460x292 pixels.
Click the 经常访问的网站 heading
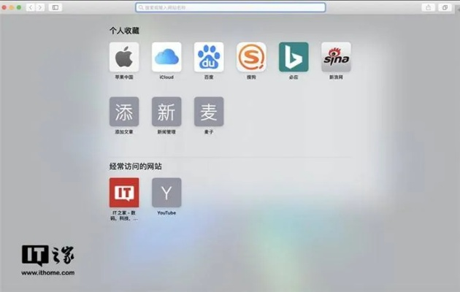[136, 166]
